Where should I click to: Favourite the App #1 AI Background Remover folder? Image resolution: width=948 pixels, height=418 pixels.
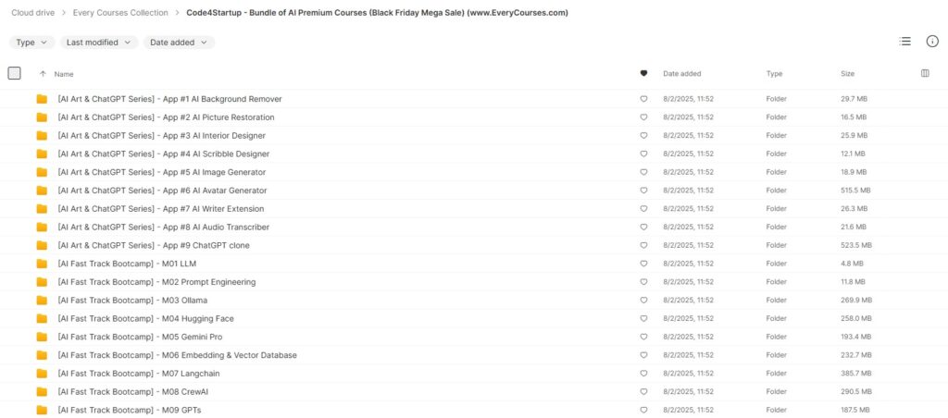[x=643, y=99]
